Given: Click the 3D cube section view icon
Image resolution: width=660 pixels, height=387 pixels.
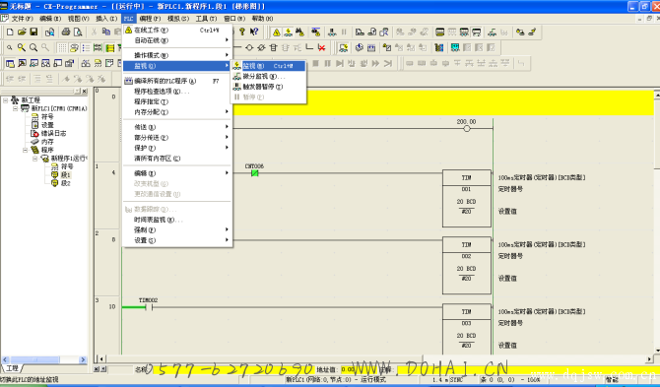Looking at the screenshot, I should [359, 48].
